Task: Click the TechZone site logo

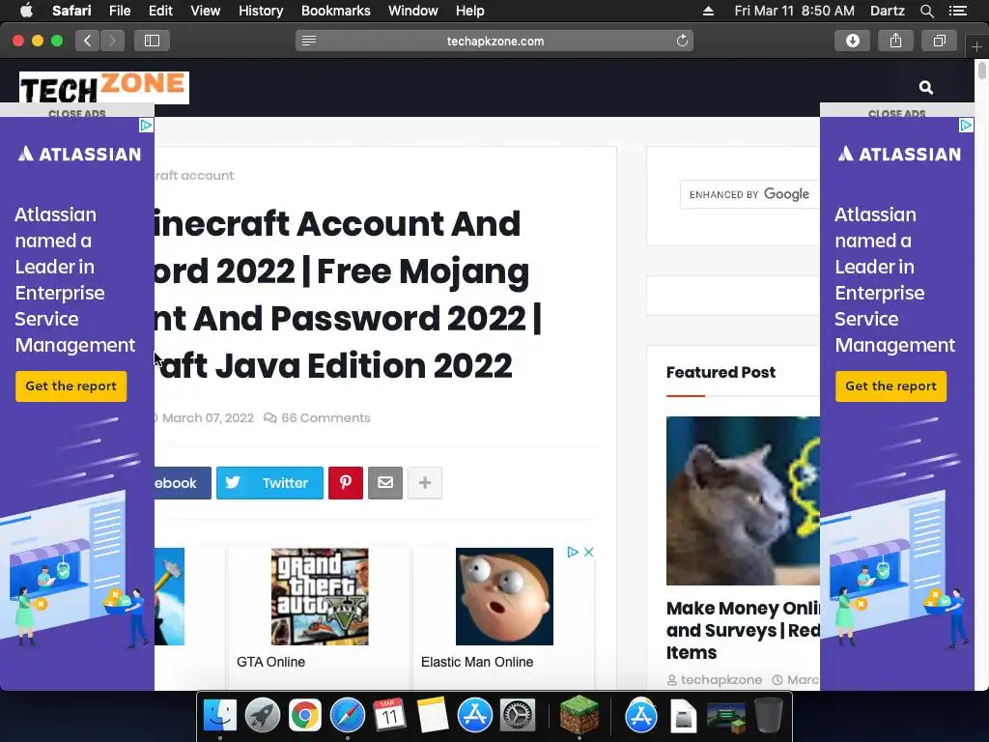Action: tap(104, 88)
